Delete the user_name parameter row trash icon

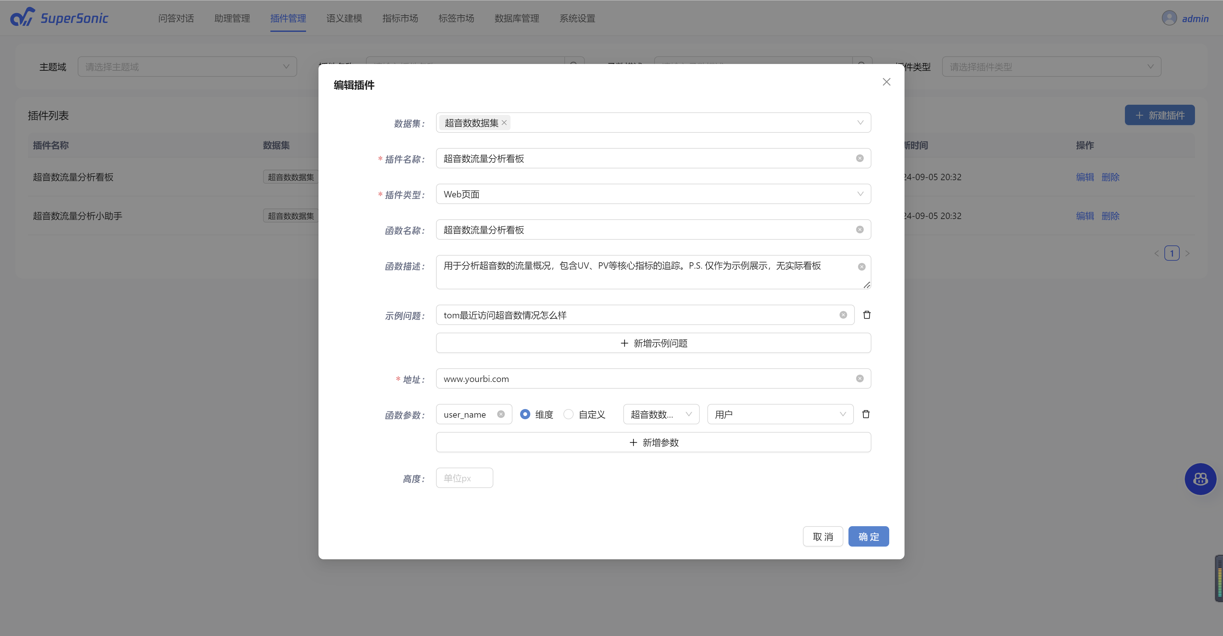[866, 414]
